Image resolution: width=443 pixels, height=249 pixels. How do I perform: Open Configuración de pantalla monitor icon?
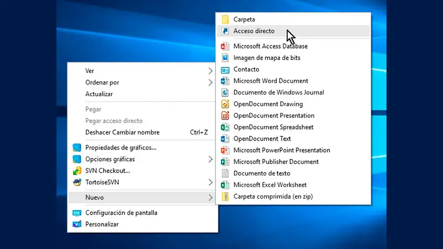[x=77, y=213]
